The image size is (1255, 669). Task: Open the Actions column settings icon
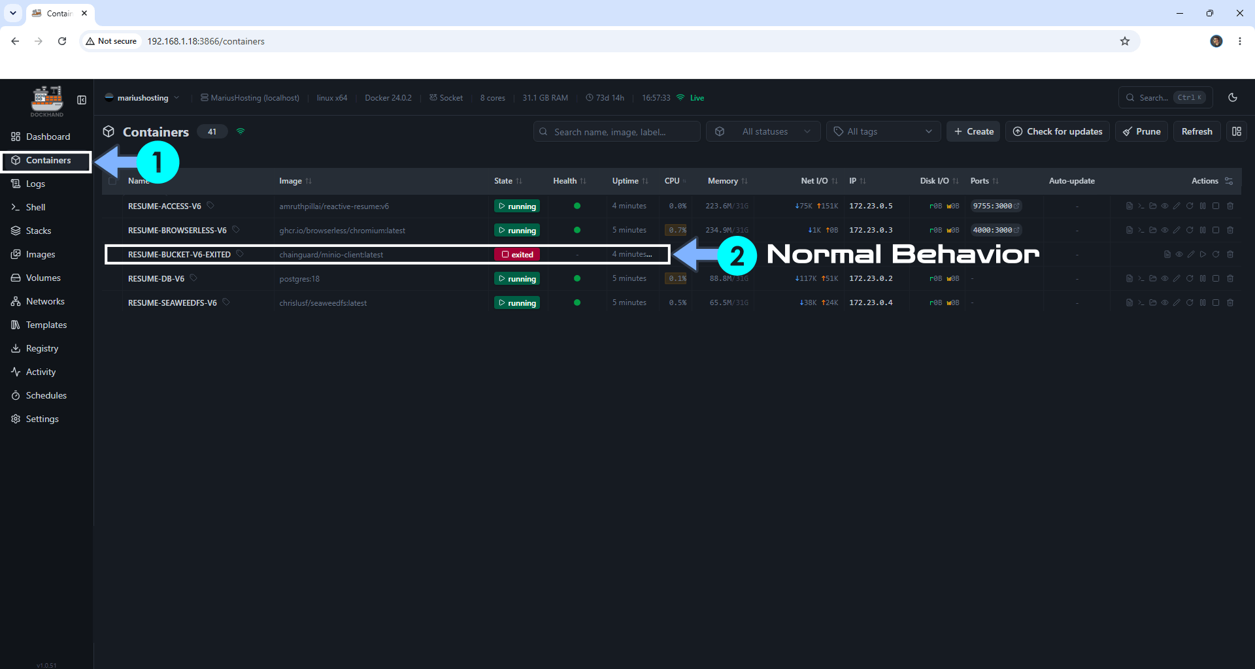1229,181
